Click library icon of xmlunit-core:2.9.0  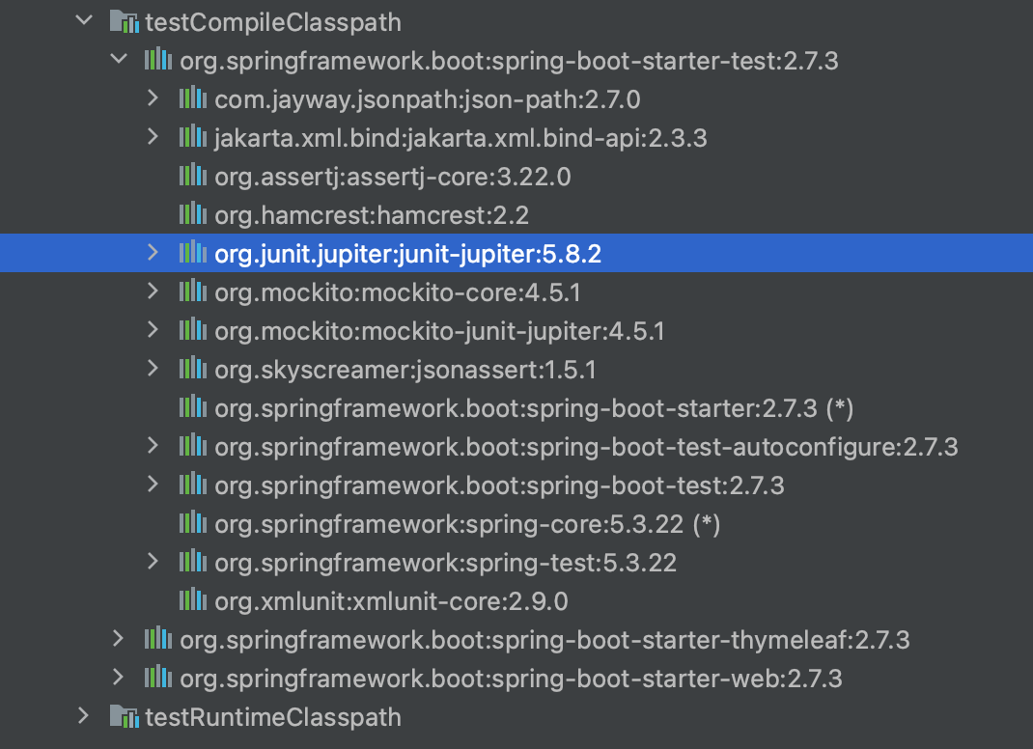coord(193,600)
